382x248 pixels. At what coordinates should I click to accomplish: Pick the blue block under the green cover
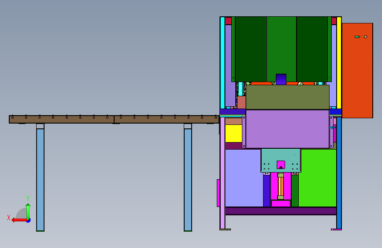click(x=281, y=79)
